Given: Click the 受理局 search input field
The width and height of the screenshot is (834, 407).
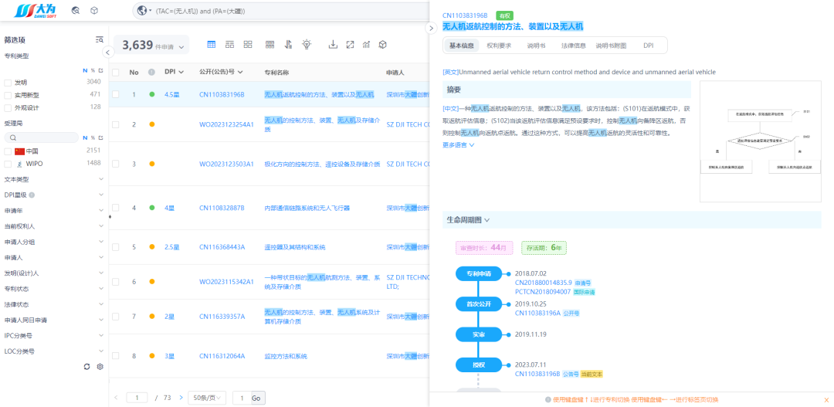Looking at the screenshot, I should coord(42,137).
